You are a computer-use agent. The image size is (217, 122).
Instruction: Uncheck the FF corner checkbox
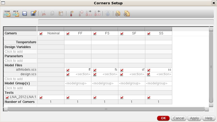click(68, 34)
